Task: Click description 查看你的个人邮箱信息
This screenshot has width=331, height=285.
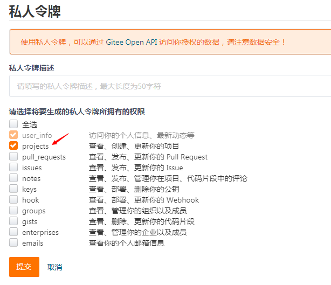Action: click(127, 243)
